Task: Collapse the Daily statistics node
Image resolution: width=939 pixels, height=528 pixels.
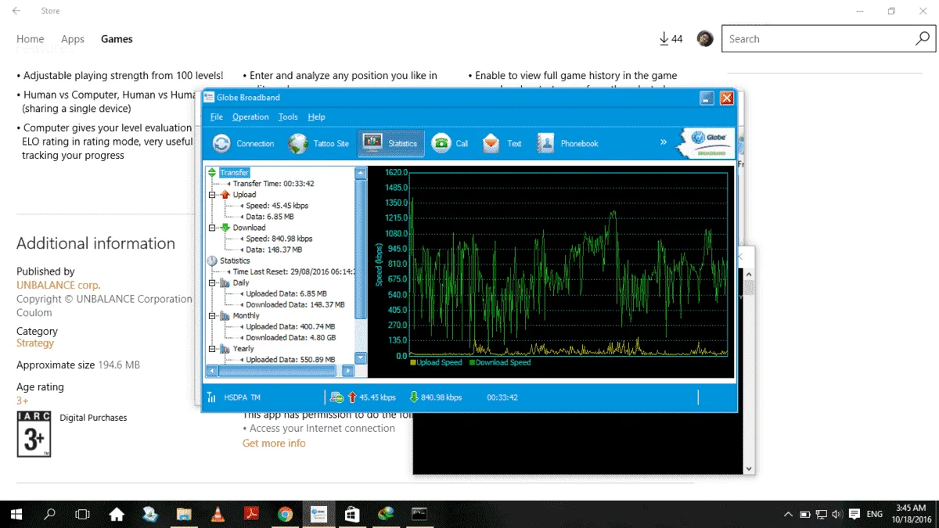Action: pos(213,283)
